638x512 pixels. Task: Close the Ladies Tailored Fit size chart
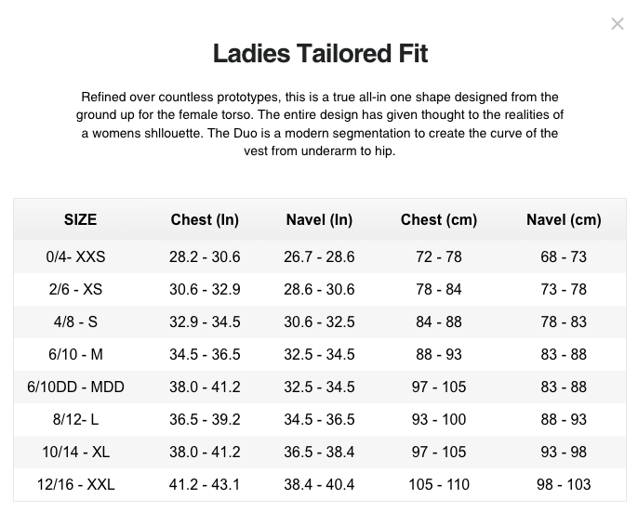click(618, 24)
